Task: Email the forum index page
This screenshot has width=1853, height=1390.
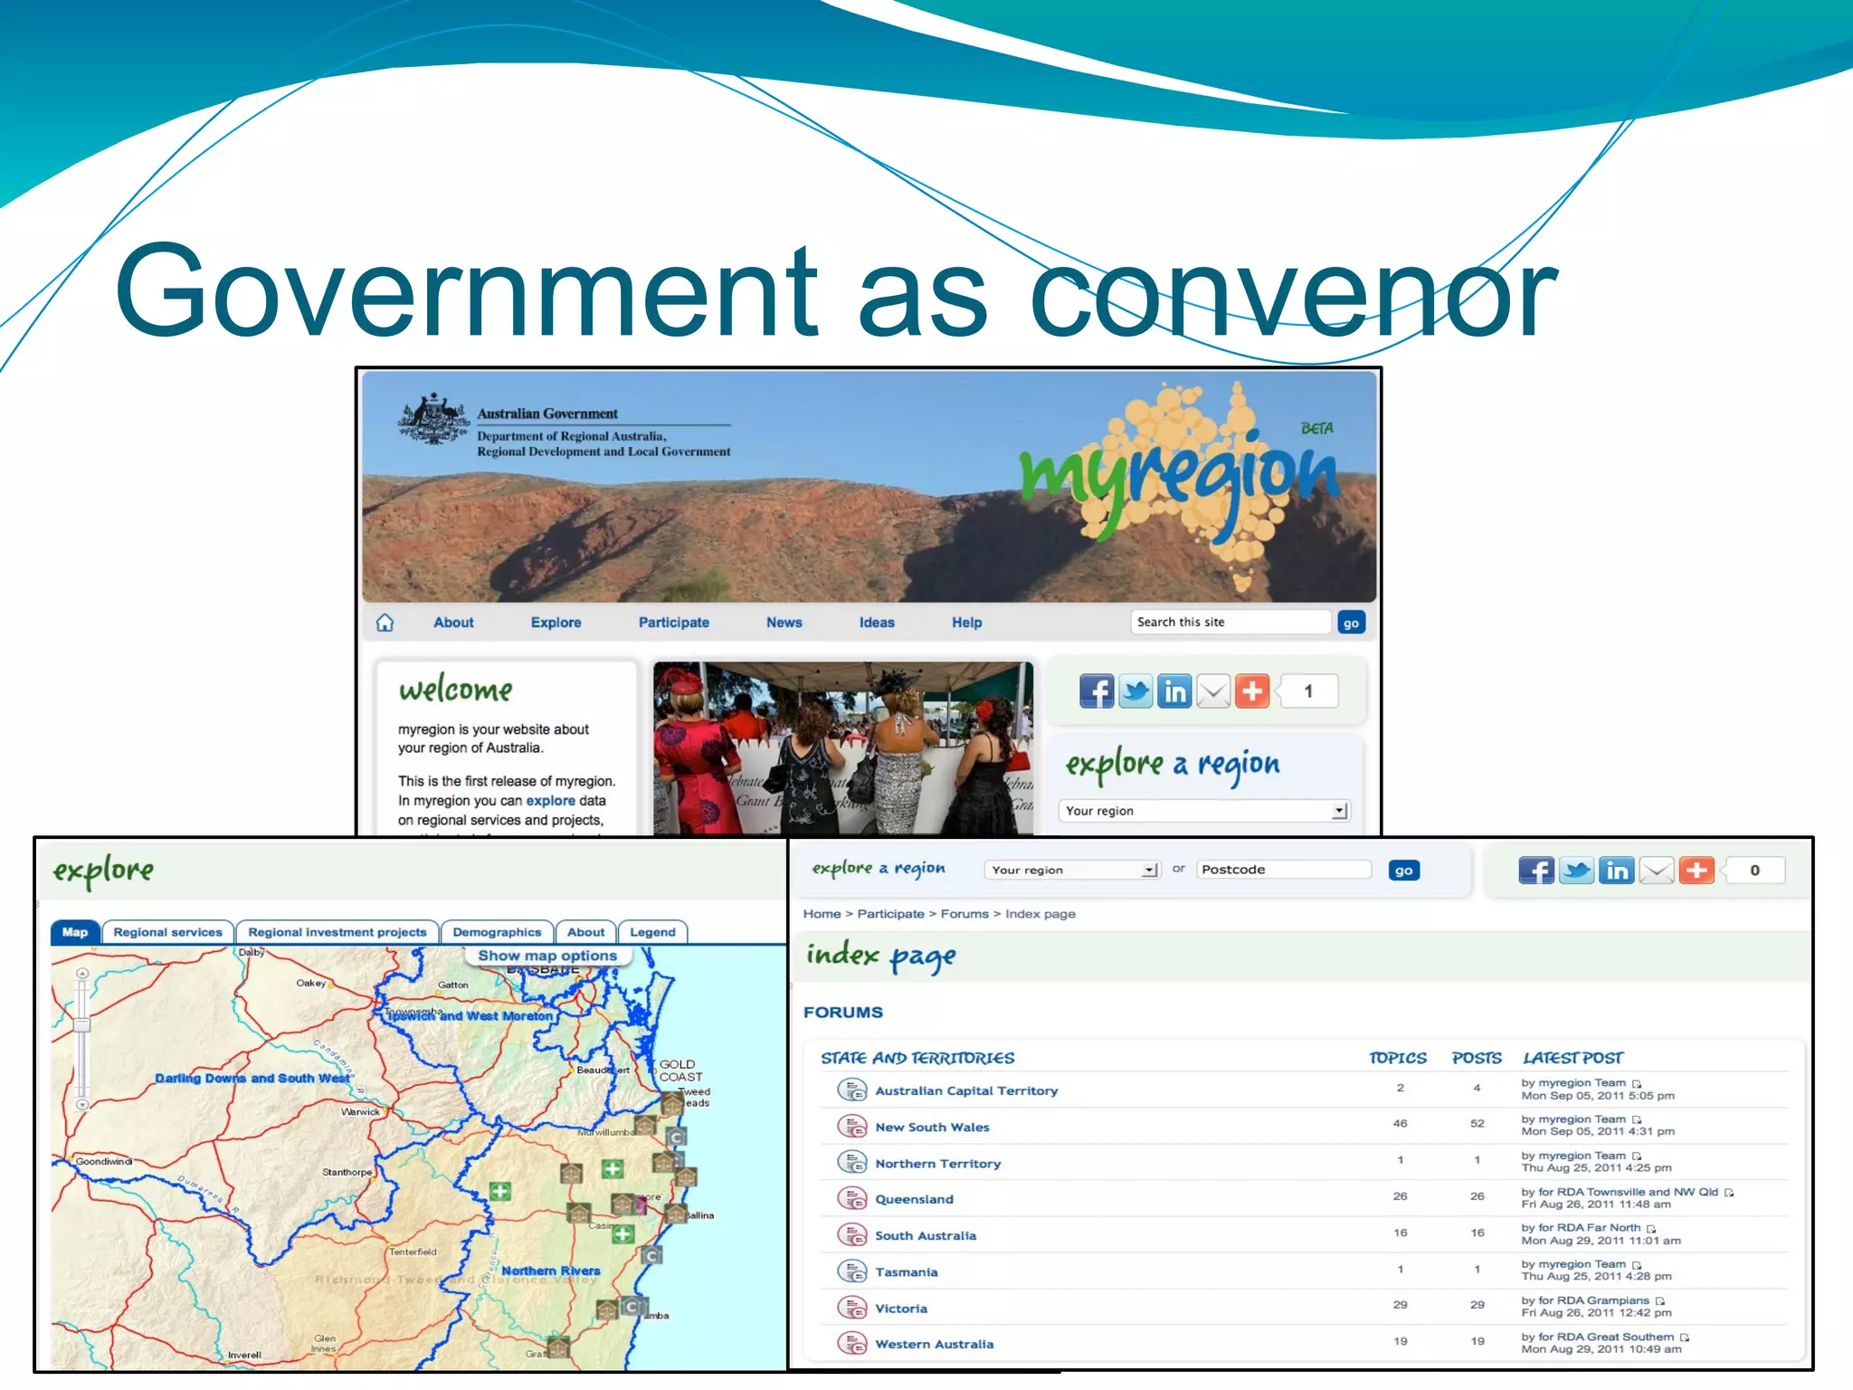Action: pos(1657,871)
